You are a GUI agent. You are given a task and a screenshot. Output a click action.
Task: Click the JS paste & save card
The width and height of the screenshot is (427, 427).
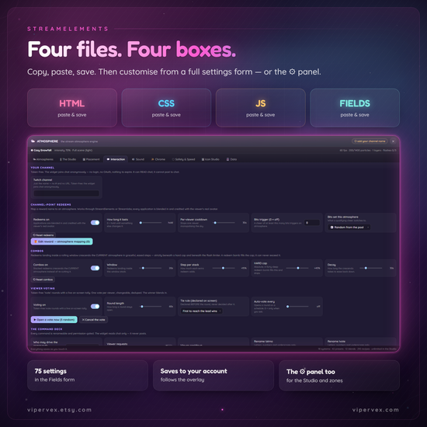coord(261,108)
